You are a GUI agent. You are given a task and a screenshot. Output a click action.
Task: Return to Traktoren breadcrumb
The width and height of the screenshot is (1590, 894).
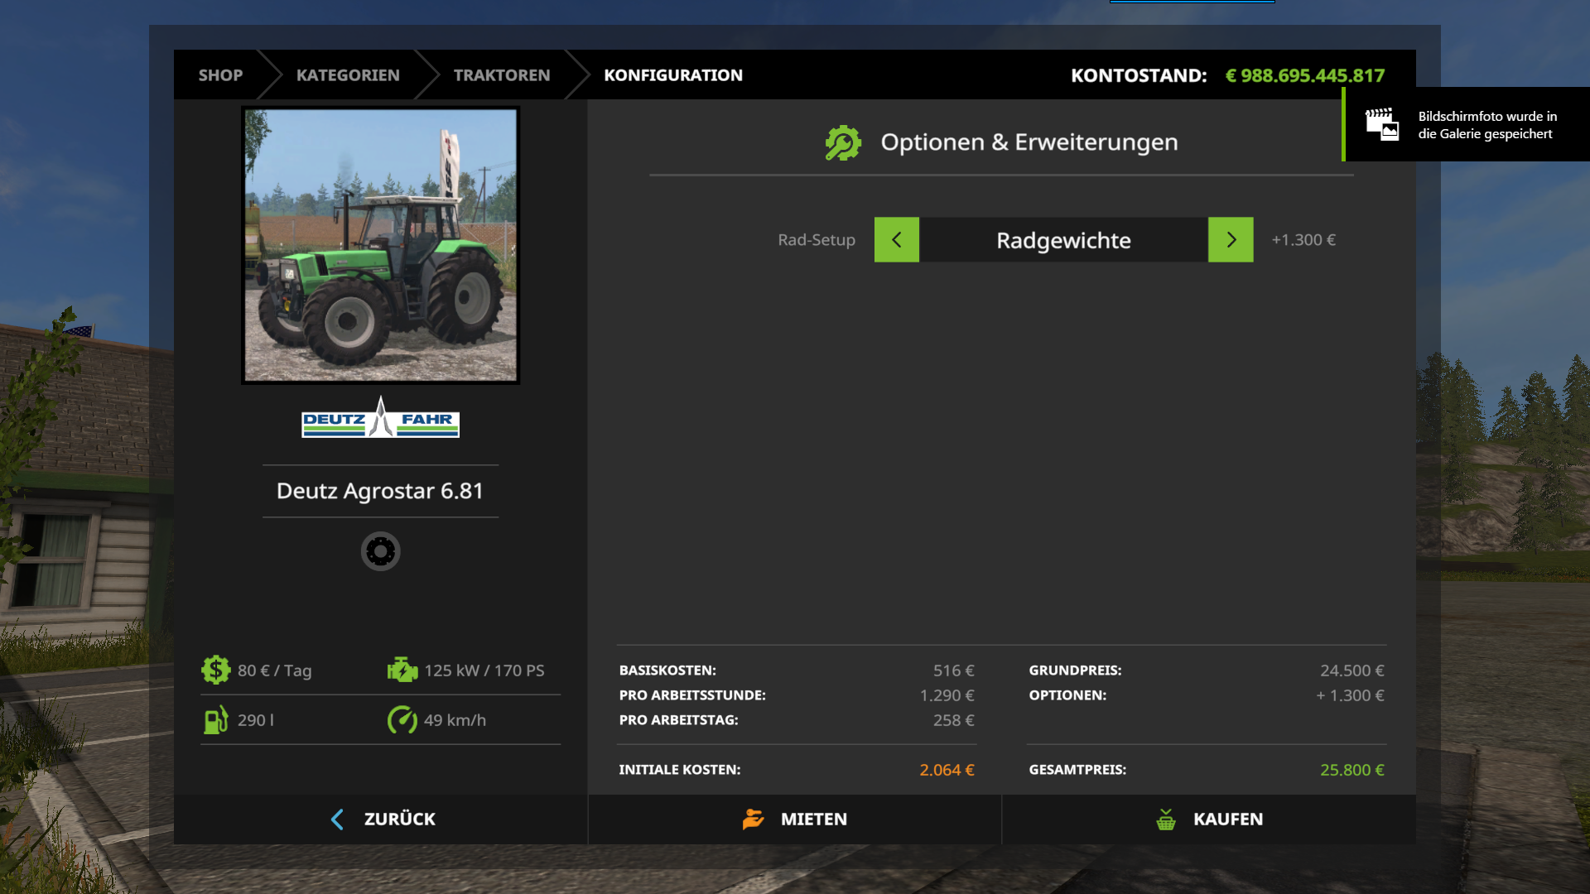501,75
